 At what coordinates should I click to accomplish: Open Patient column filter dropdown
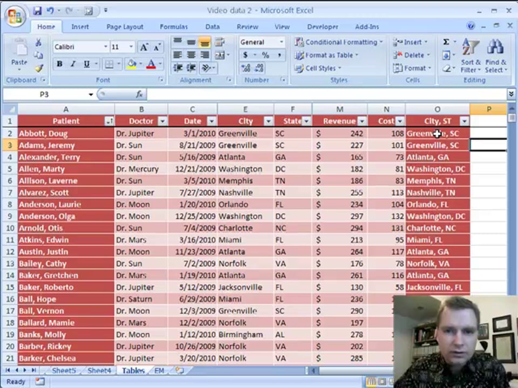pos(109,121)
